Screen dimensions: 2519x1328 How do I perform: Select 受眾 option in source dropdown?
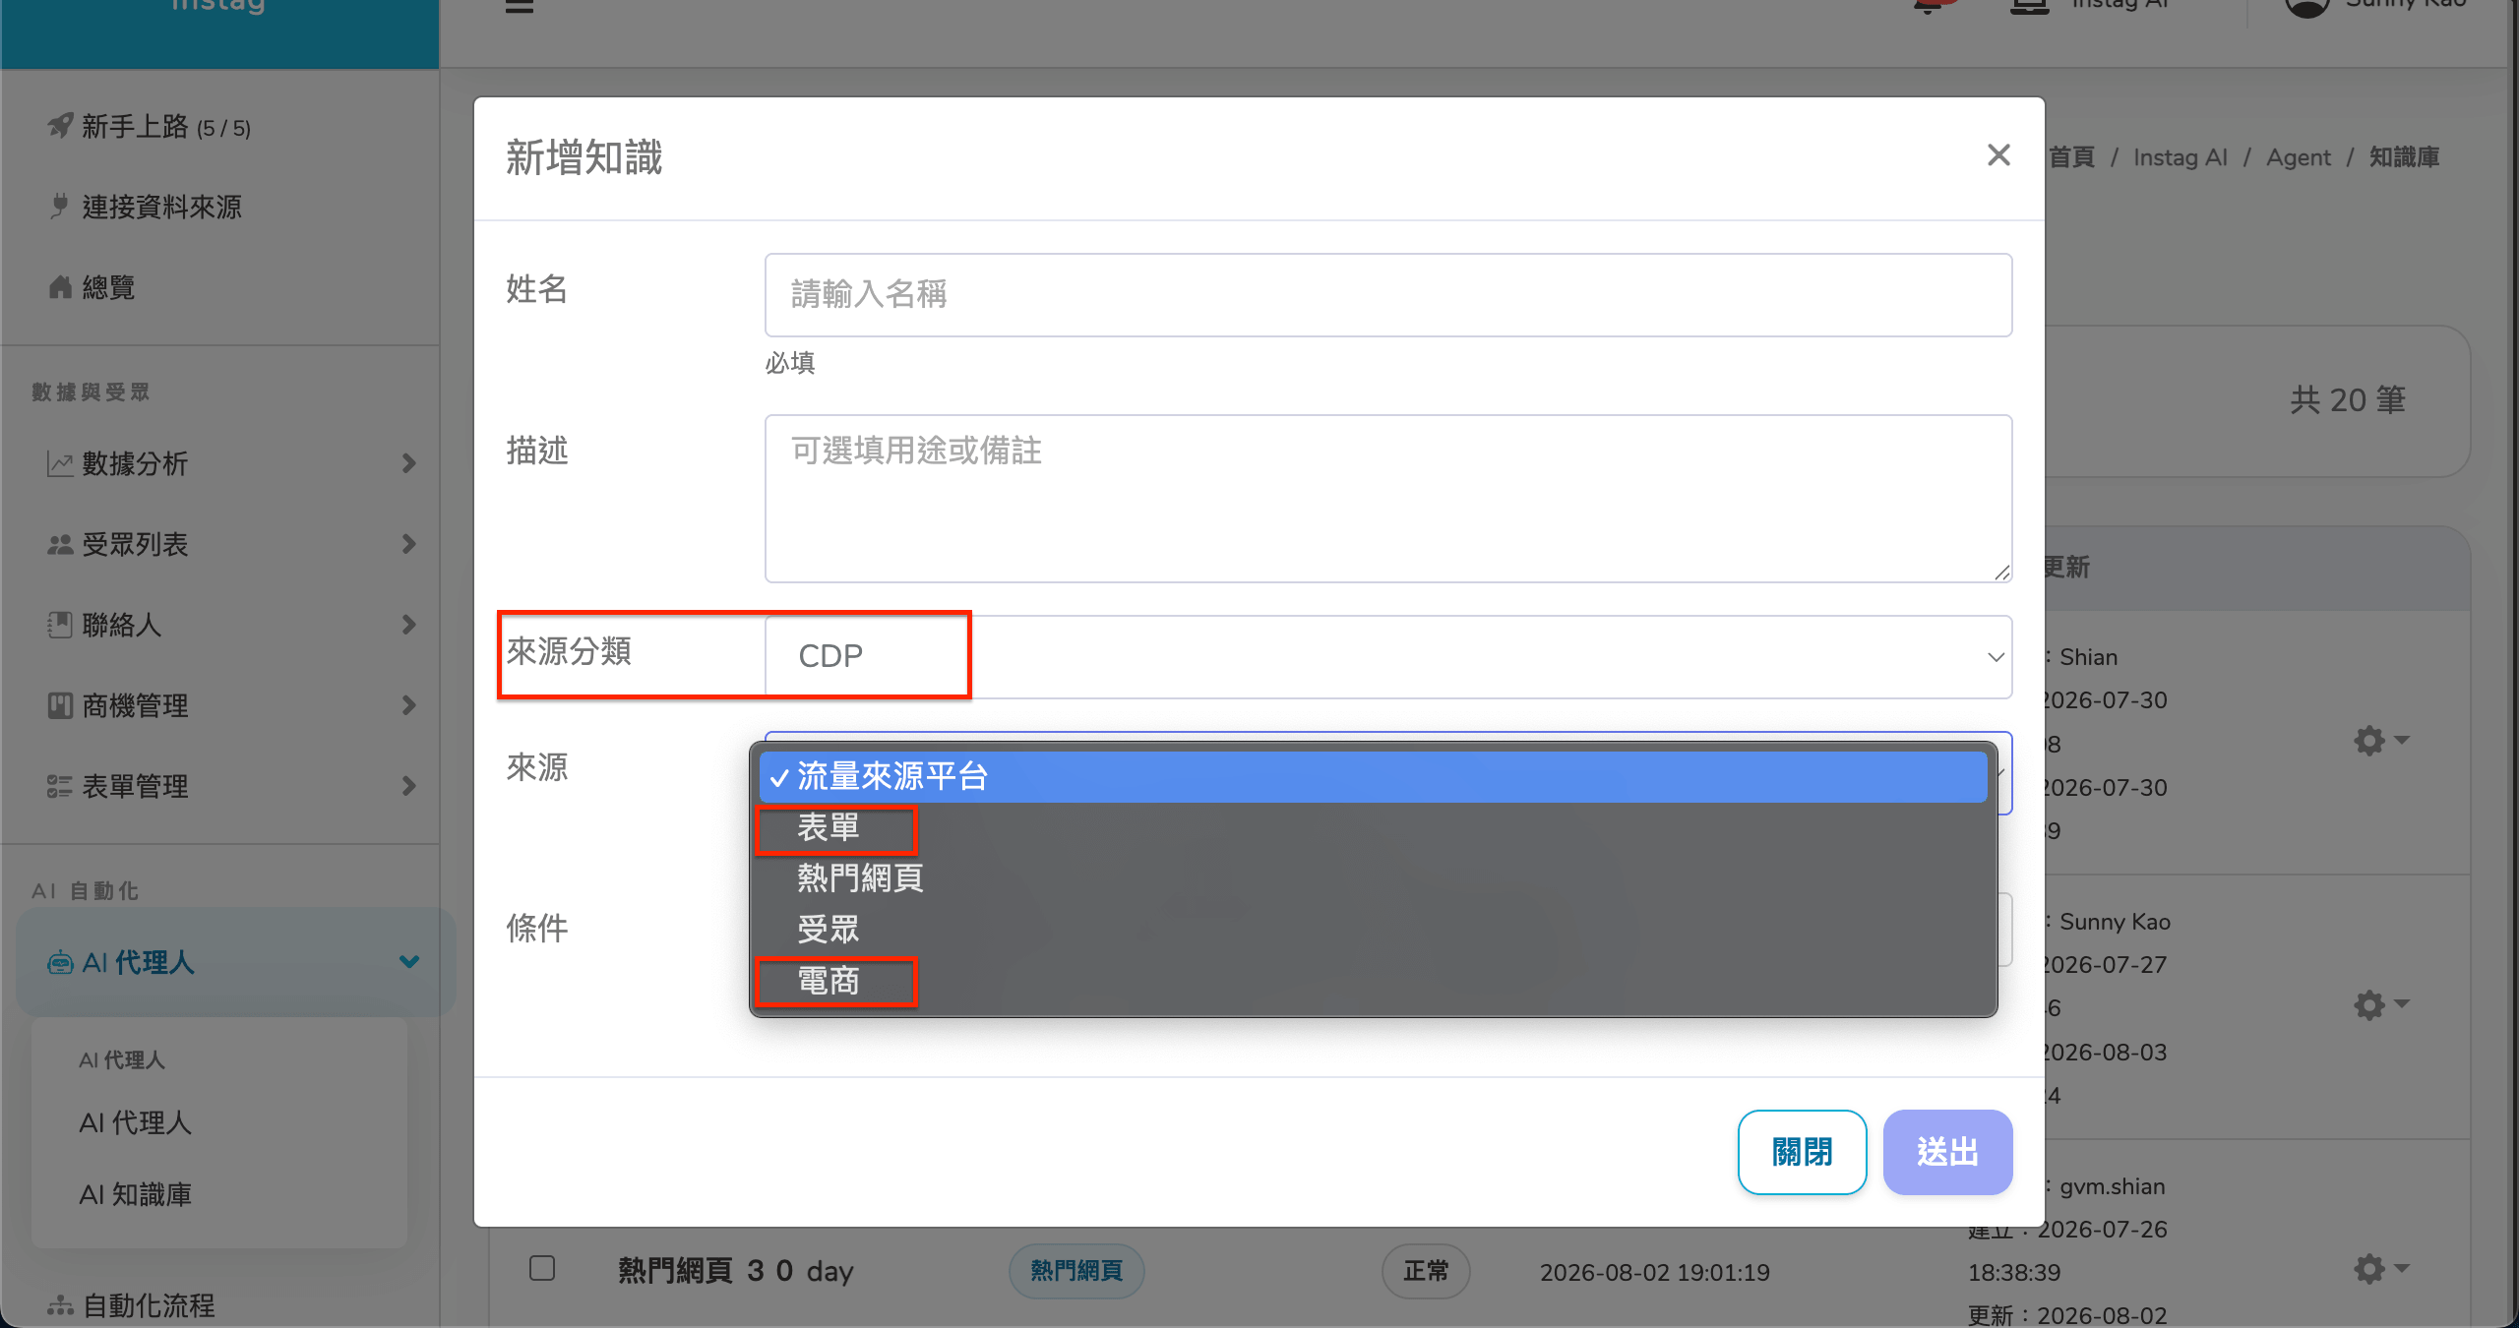click(x=1374, y=930)
